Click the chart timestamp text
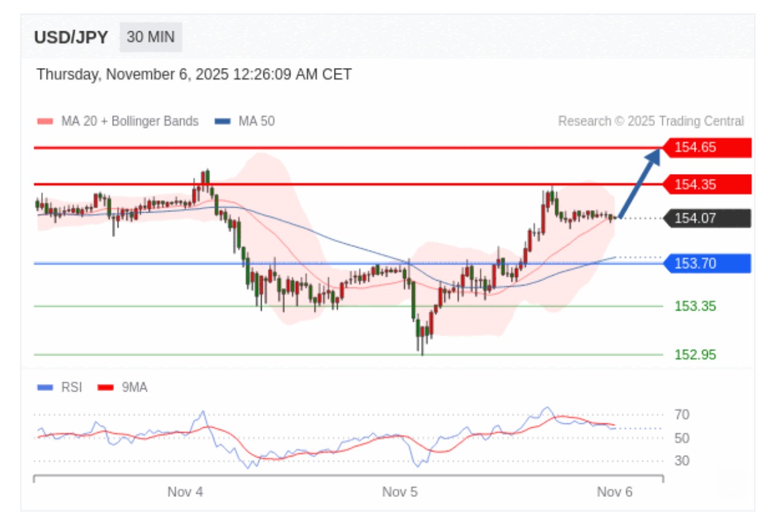The width and height of the screenshot is (772, 522). (x=194, y=75)
